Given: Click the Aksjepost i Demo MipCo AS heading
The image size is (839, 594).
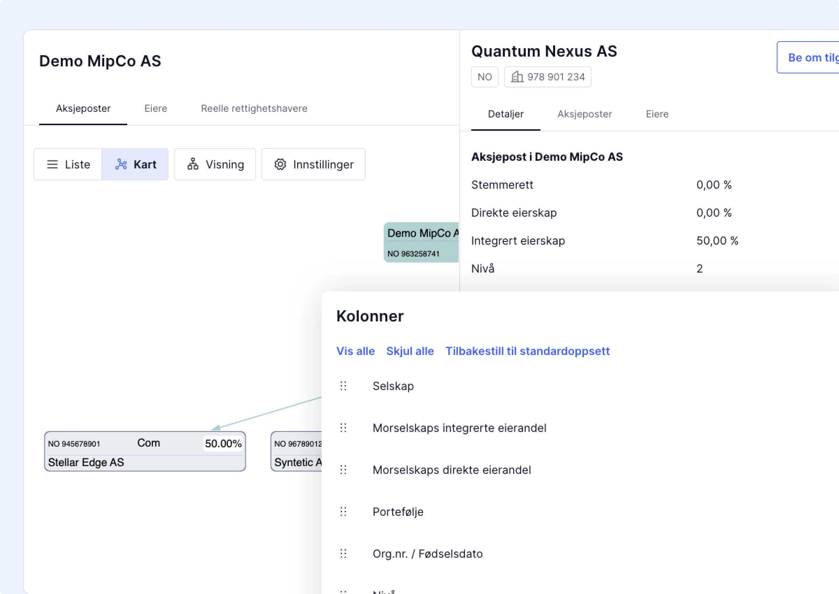Looking at the screenshot, I should point(547,157).
